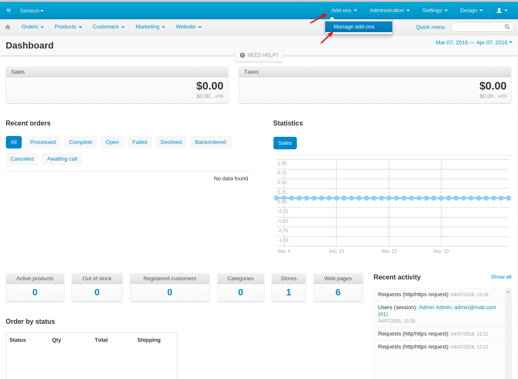Filter recent orders by Open
The width and height of the screenshot is (518, 379).
[x=112, y=142]
